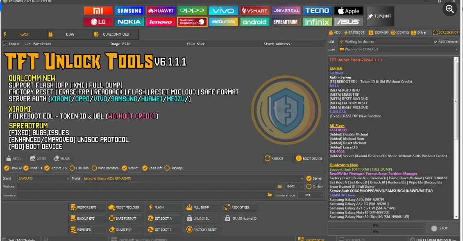
Task: Click the ERASE FRP button
Action: tap(125, 230)
